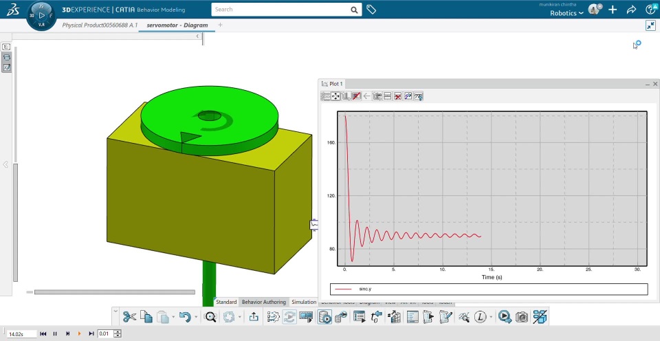Switch to the Standard toolbar tab
660x341 pixels.
point(226,302)
